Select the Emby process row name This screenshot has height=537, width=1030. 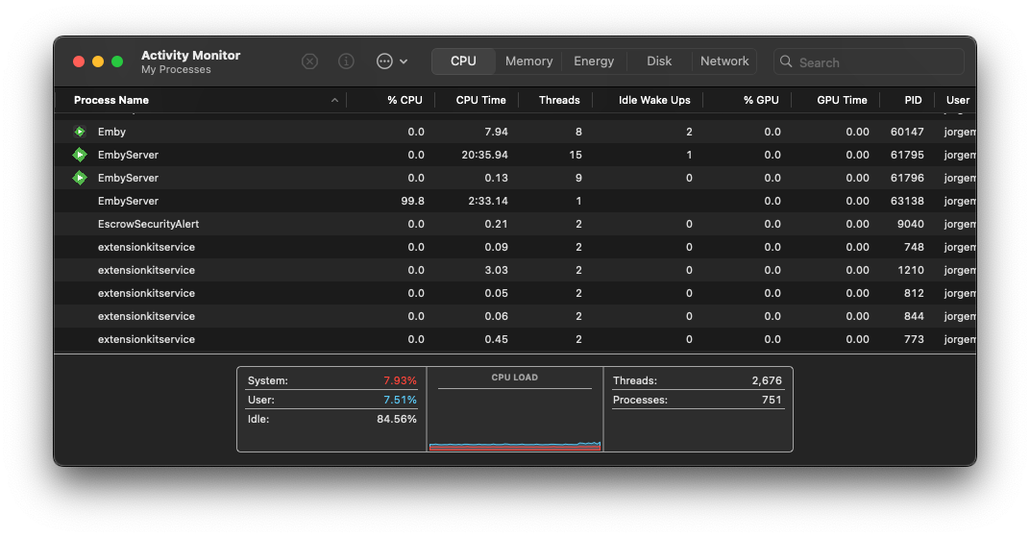tap(111, 132)
